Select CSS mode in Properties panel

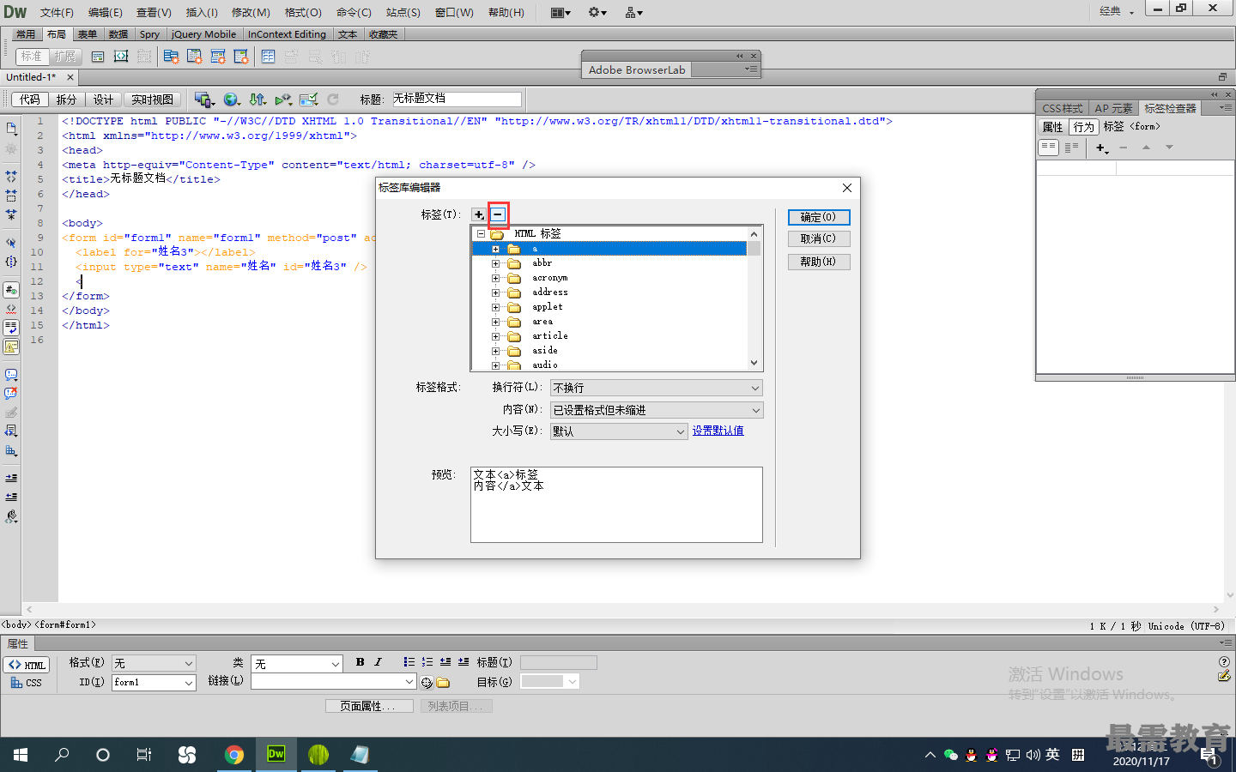tap(27, 683)
